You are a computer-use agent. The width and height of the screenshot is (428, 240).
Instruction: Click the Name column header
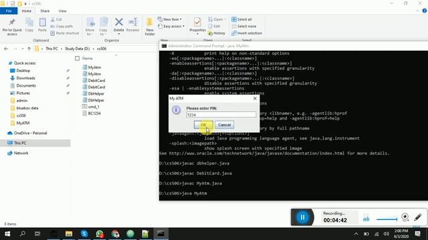pos(88,59)
